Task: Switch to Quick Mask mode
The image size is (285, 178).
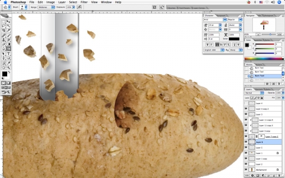Action: point(9,83)
